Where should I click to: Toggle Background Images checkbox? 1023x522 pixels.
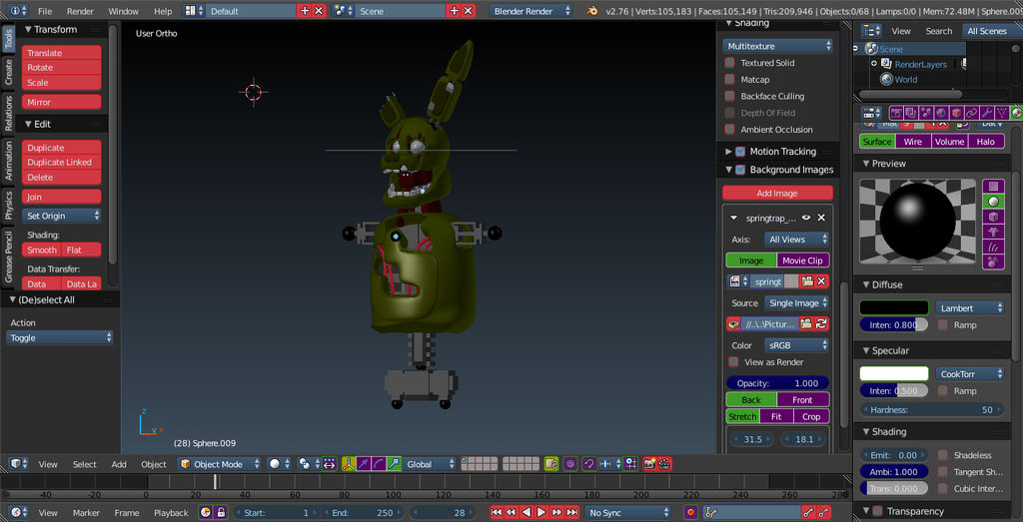pyautogui.click(x=740, y=170)
